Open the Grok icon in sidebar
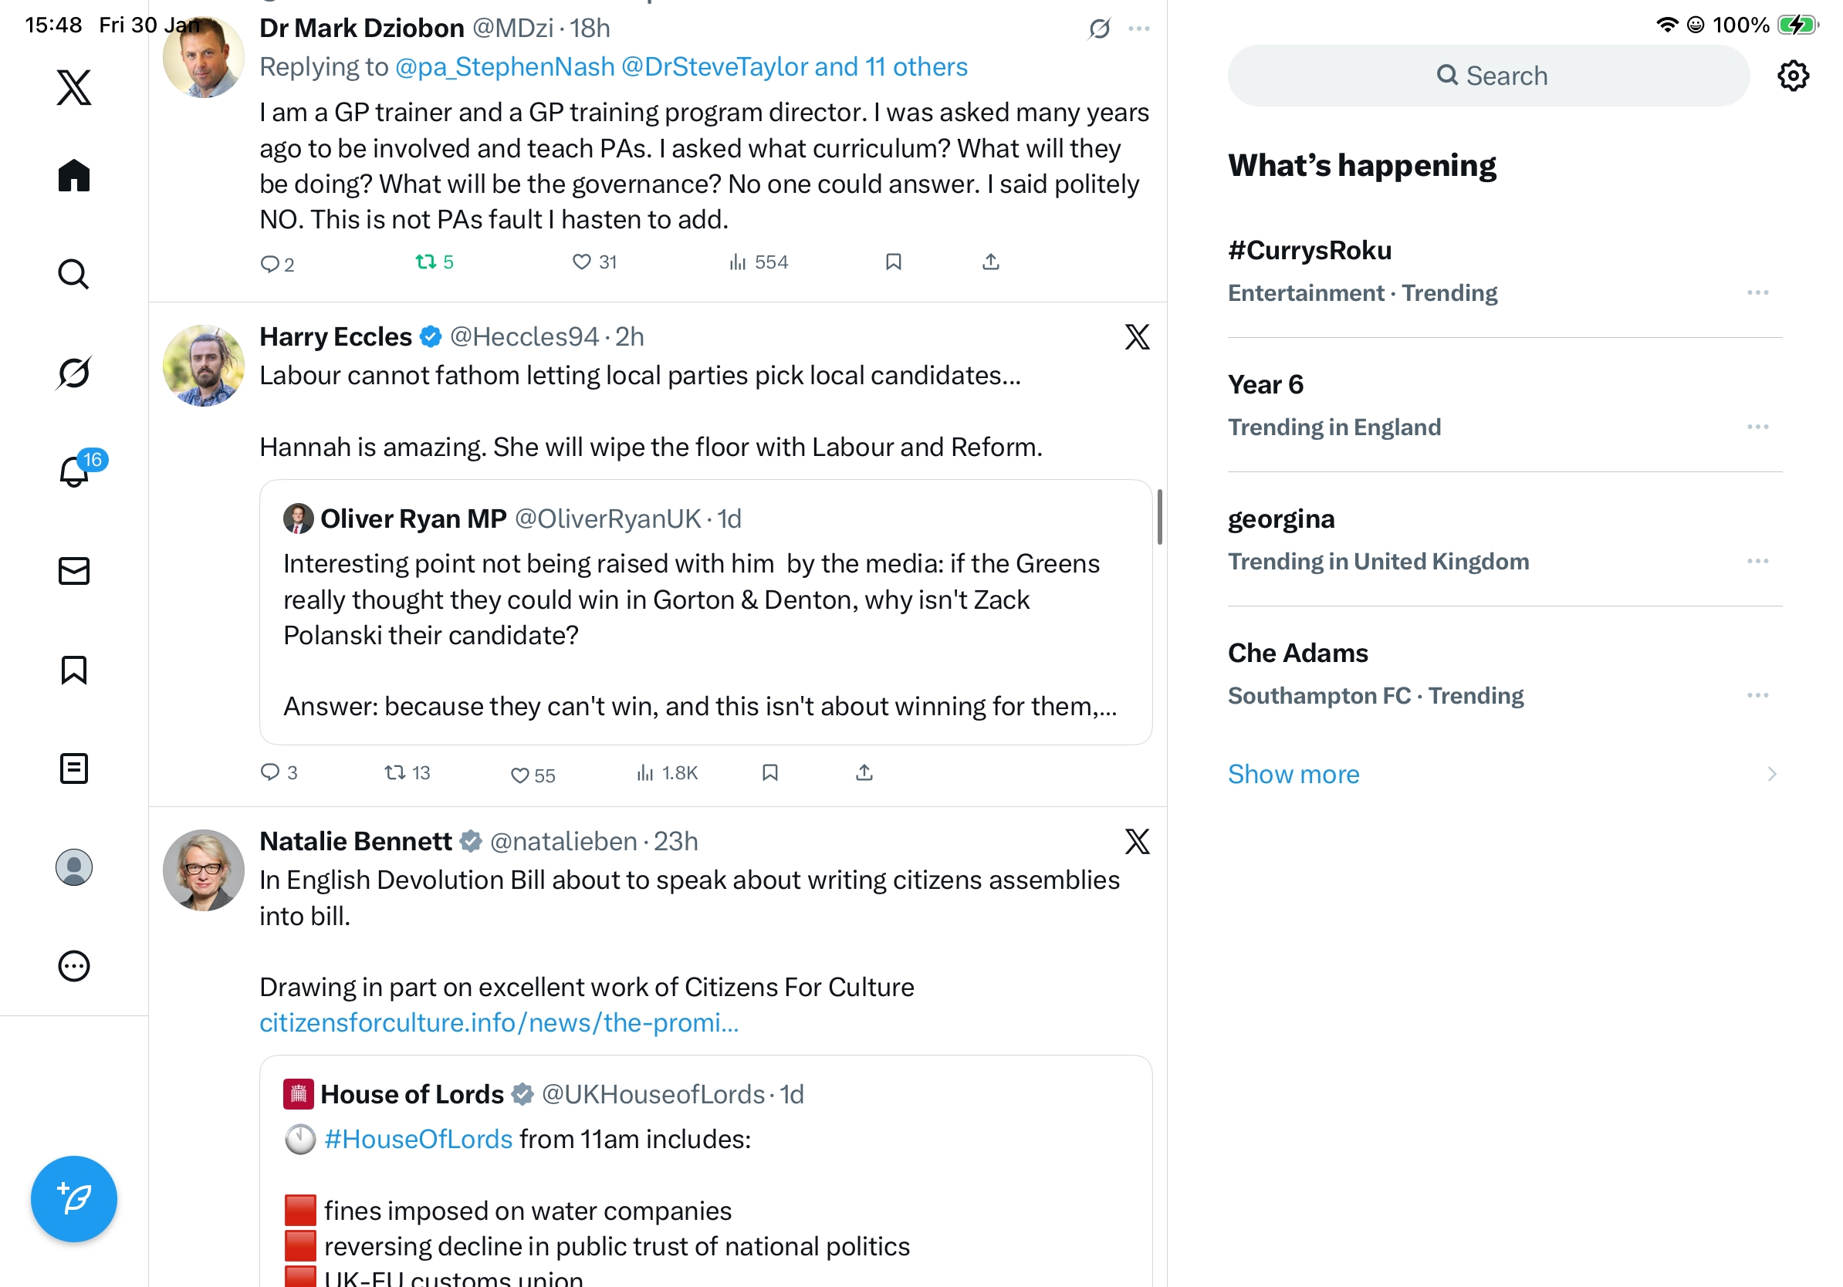The image size is (1843, 1287). (74, 373)
